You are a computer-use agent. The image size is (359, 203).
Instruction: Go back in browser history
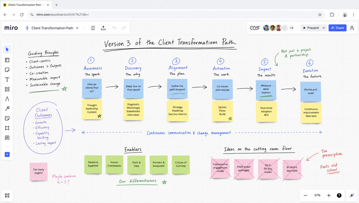pyautogui.click(x=5, y=15)
